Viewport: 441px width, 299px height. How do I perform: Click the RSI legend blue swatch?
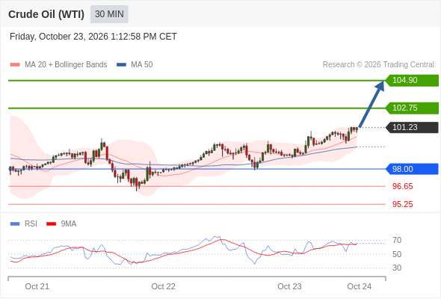15,224
